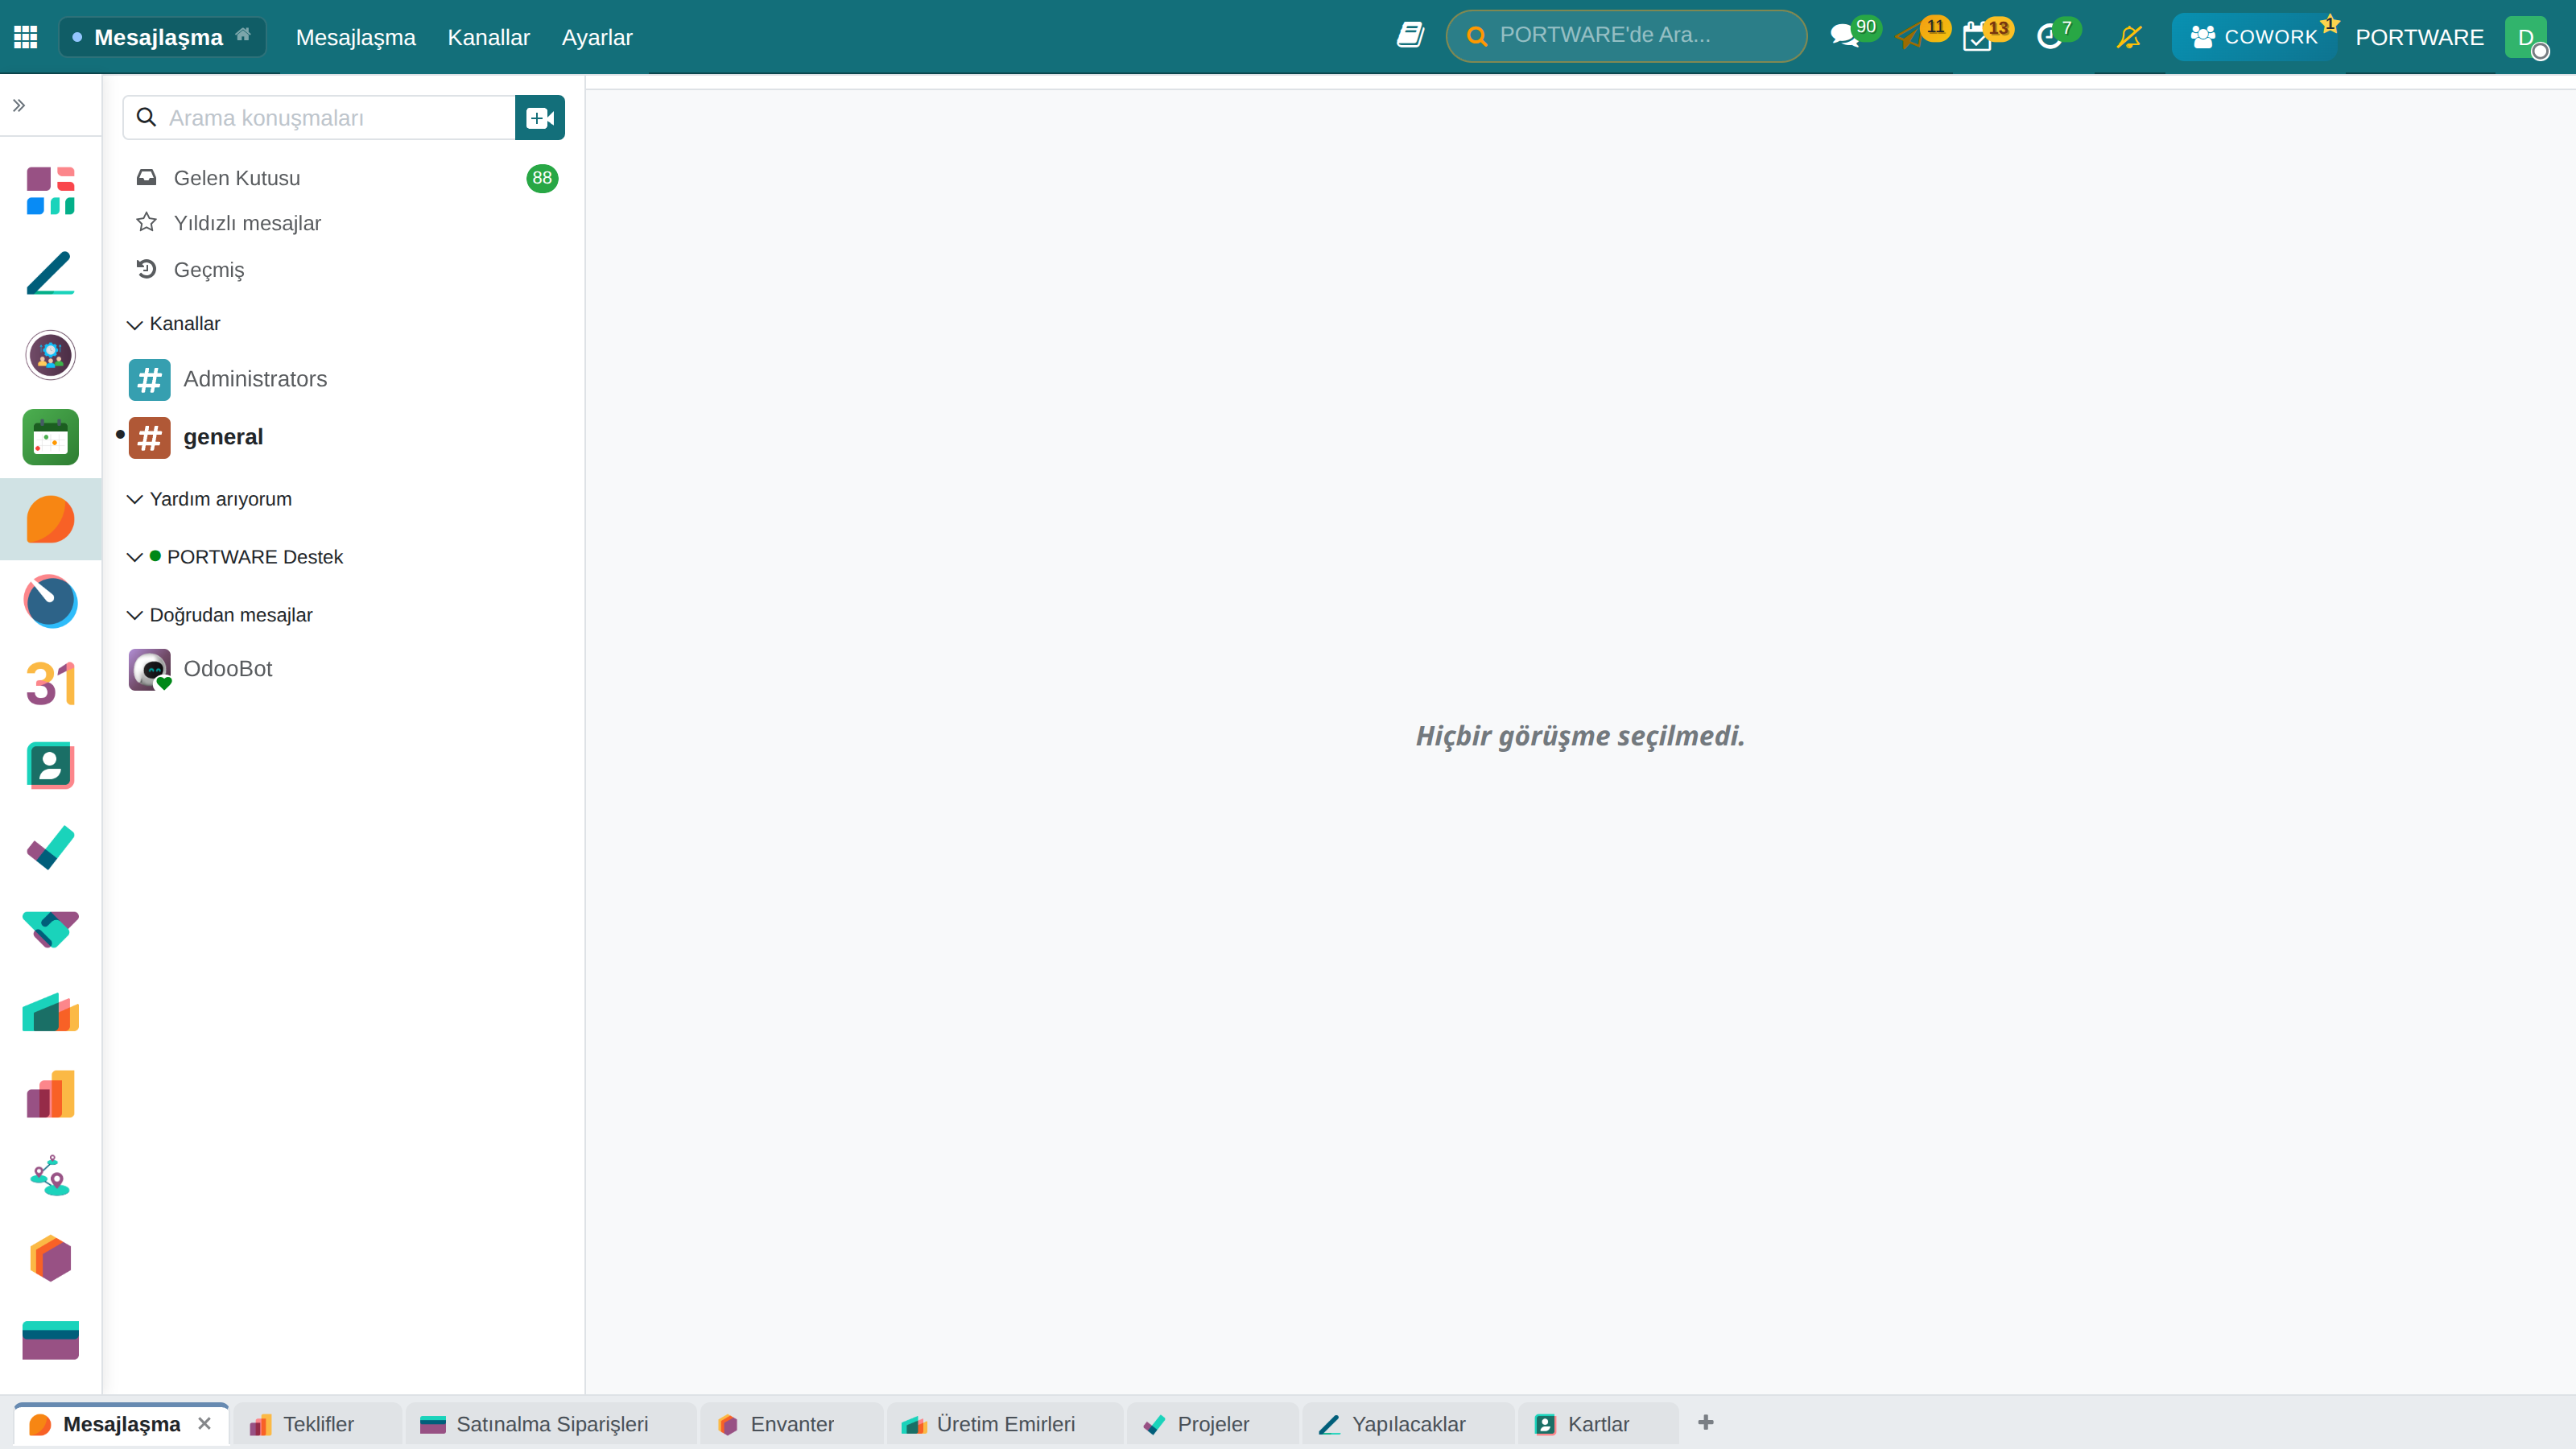Screen dimensions: 2576x1449
Task: Add a new bottom tab with plus
Action: (1706, 1423)
